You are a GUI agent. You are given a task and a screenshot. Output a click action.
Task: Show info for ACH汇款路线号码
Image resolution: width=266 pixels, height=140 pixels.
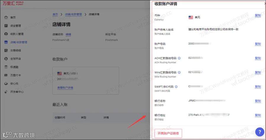coord(179,58)
